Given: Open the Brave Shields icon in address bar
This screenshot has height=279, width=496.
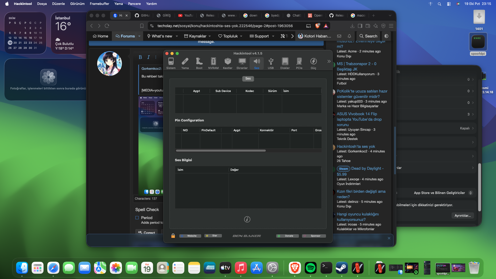Looking at the screenshot, I should [x=317, y=26].
